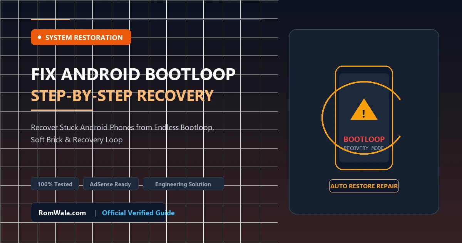Select the Engineering Solution tag
The width and height of the screenshot is (462, 243).
183,184
